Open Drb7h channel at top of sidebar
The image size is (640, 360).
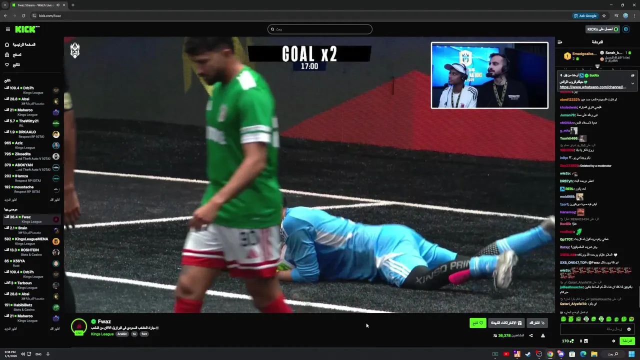(31, 90)
